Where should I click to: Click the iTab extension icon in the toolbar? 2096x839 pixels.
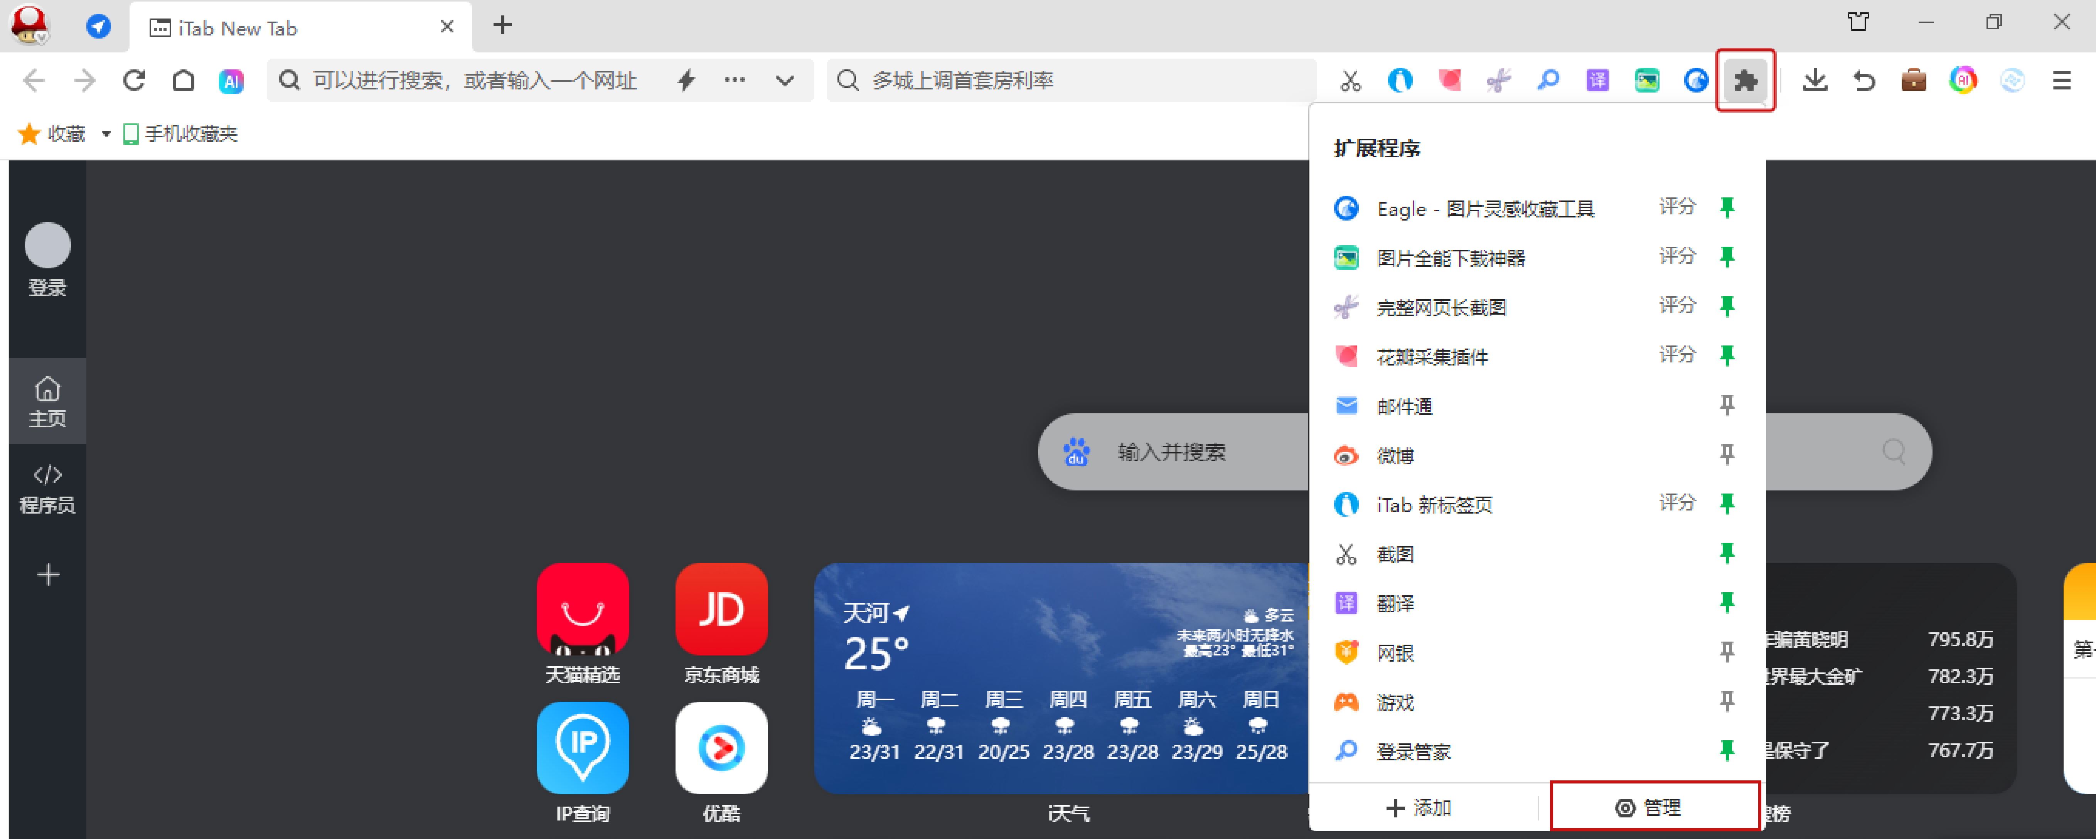1400,80
